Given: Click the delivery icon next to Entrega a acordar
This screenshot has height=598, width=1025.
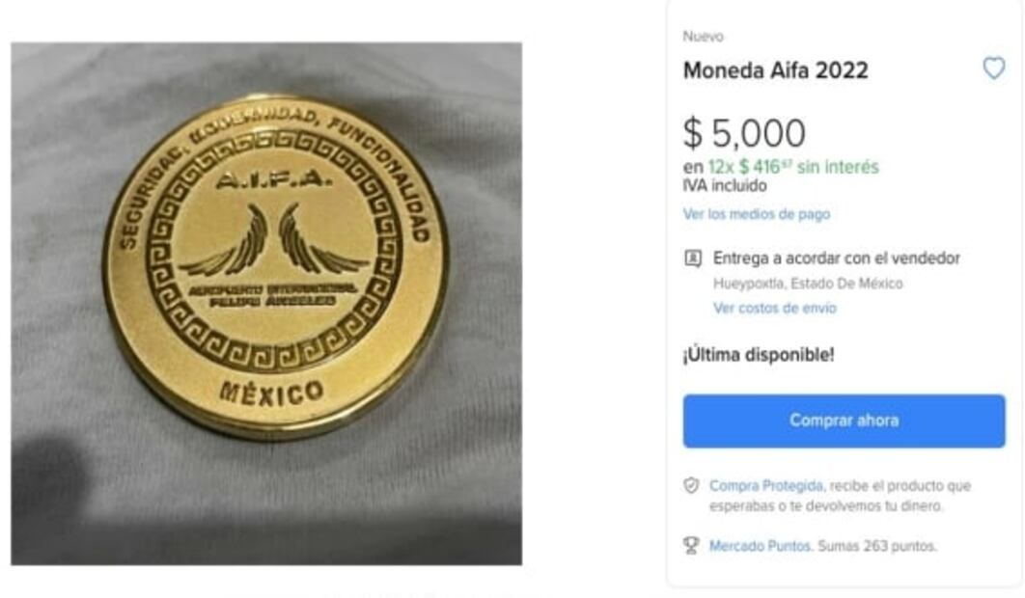Looking at the screenshot, I should pyautogui.click(x=693, y=258).
